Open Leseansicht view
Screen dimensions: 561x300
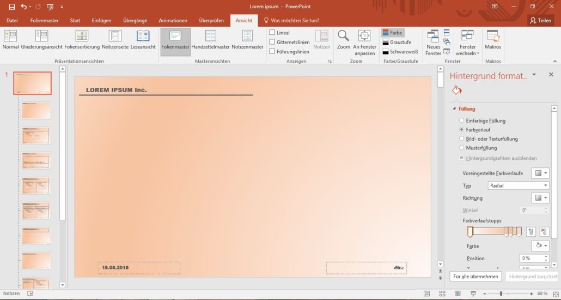143,40
